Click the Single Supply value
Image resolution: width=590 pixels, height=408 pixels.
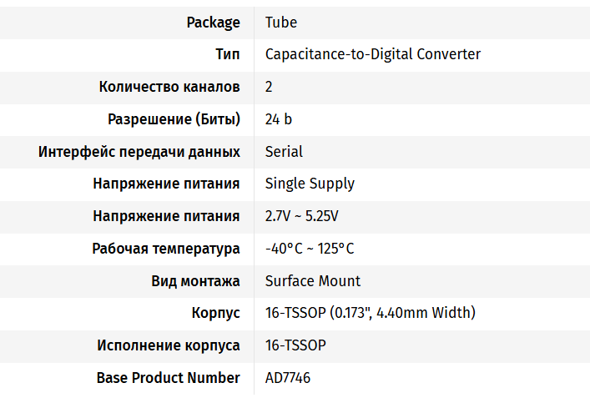[x=310, y=184]
